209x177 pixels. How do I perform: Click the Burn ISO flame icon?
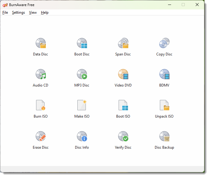coord(41,105)
